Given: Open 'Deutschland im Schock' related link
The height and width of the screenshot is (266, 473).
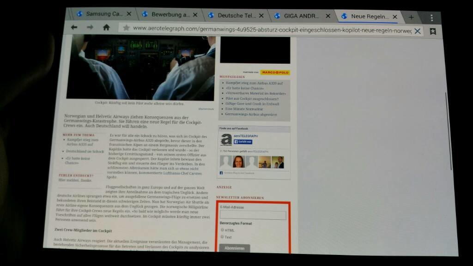Looking at the screenshot, I should [85, 151].
